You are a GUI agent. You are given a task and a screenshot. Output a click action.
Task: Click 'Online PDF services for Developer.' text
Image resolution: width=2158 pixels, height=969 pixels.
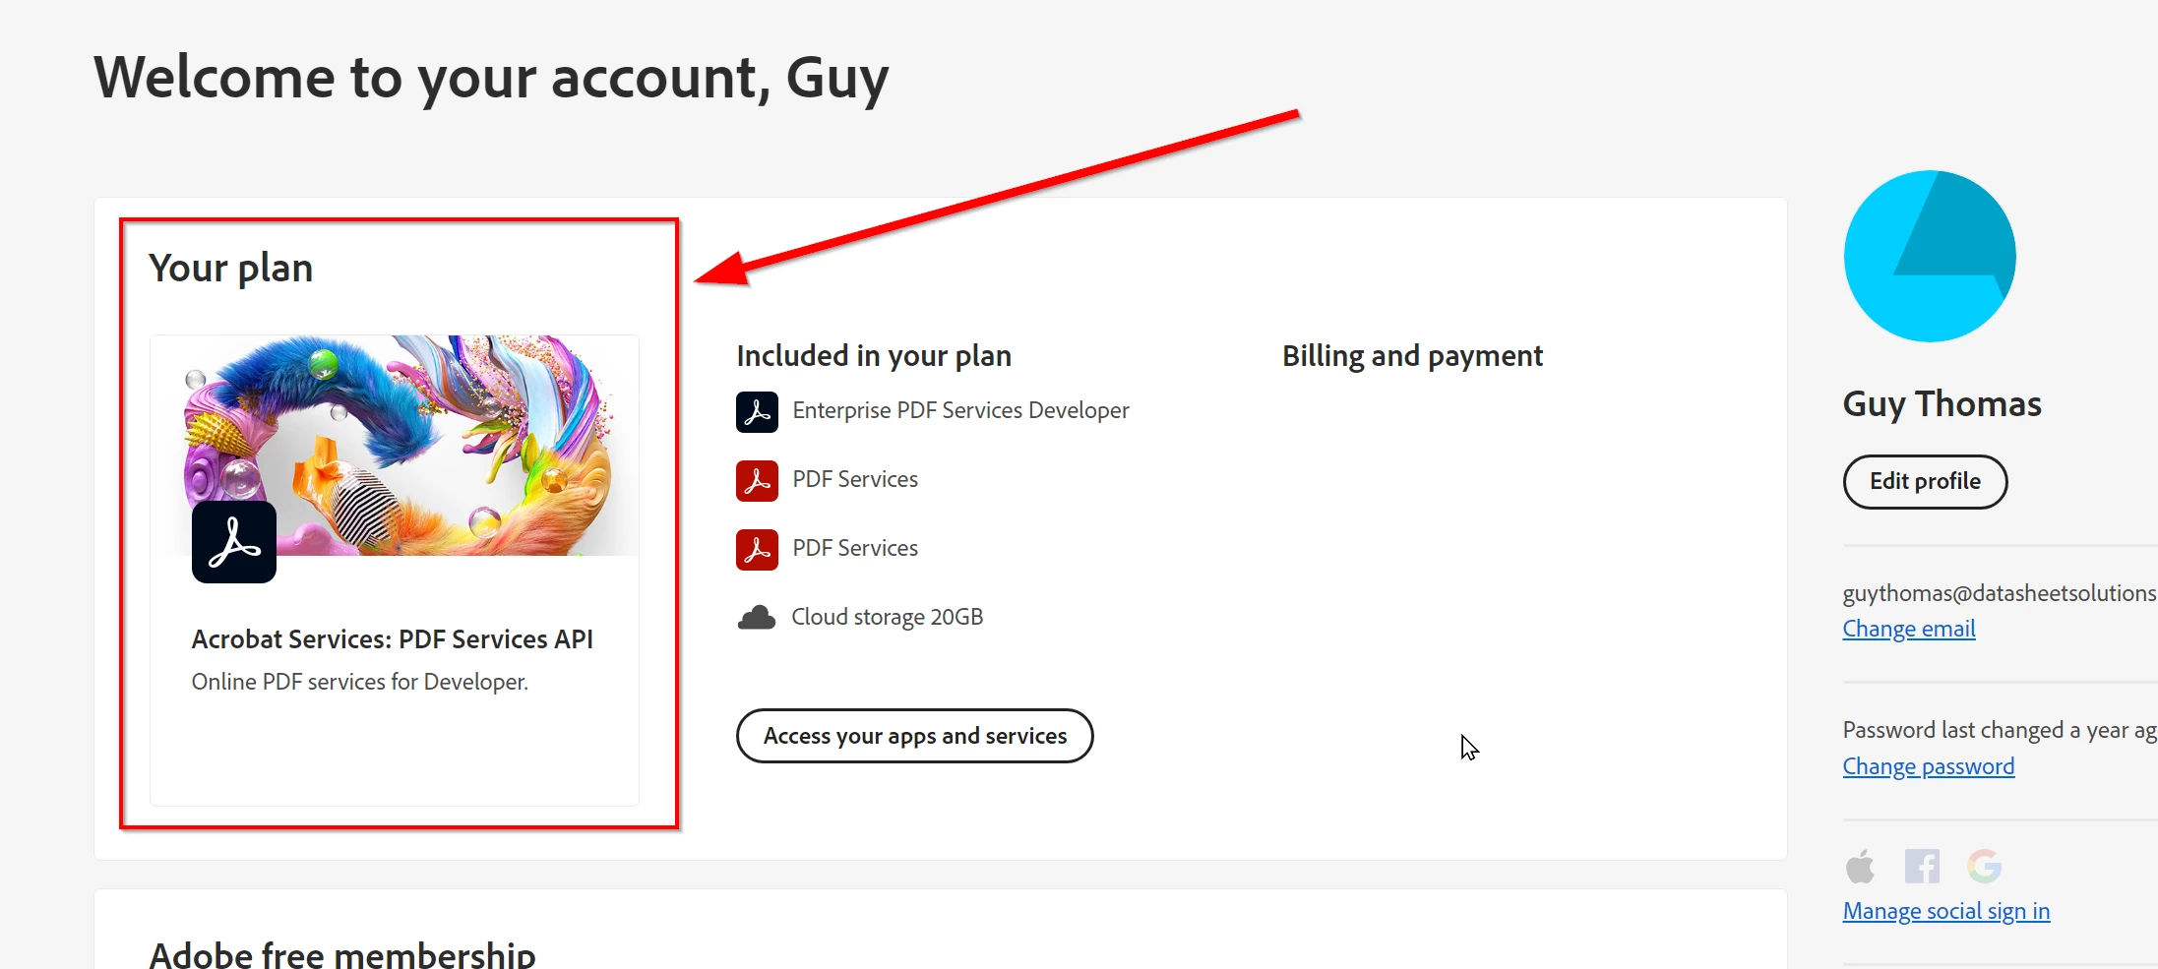click(360, 682)
